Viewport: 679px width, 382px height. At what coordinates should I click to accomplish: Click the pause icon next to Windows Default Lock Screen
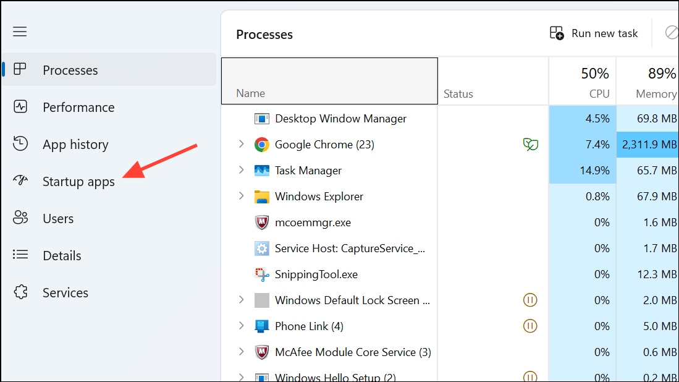click(x=530, y=300)
